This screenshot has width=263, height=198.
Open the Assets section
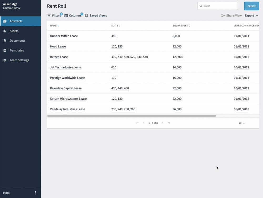tap(21, 31)
